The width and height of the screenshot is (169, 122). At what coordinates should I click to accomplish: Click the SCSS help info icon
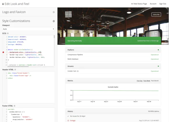8,33
